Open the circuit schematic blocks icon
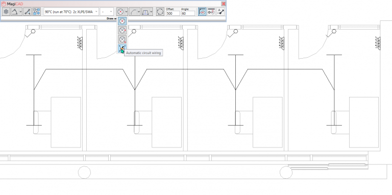Viewport: 392px width, 195px height. click(37, 12)
